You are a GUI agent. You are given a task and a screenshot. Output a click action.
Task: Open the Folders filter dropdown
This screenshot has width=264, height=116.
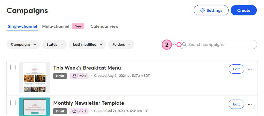(x=121, y=44)
